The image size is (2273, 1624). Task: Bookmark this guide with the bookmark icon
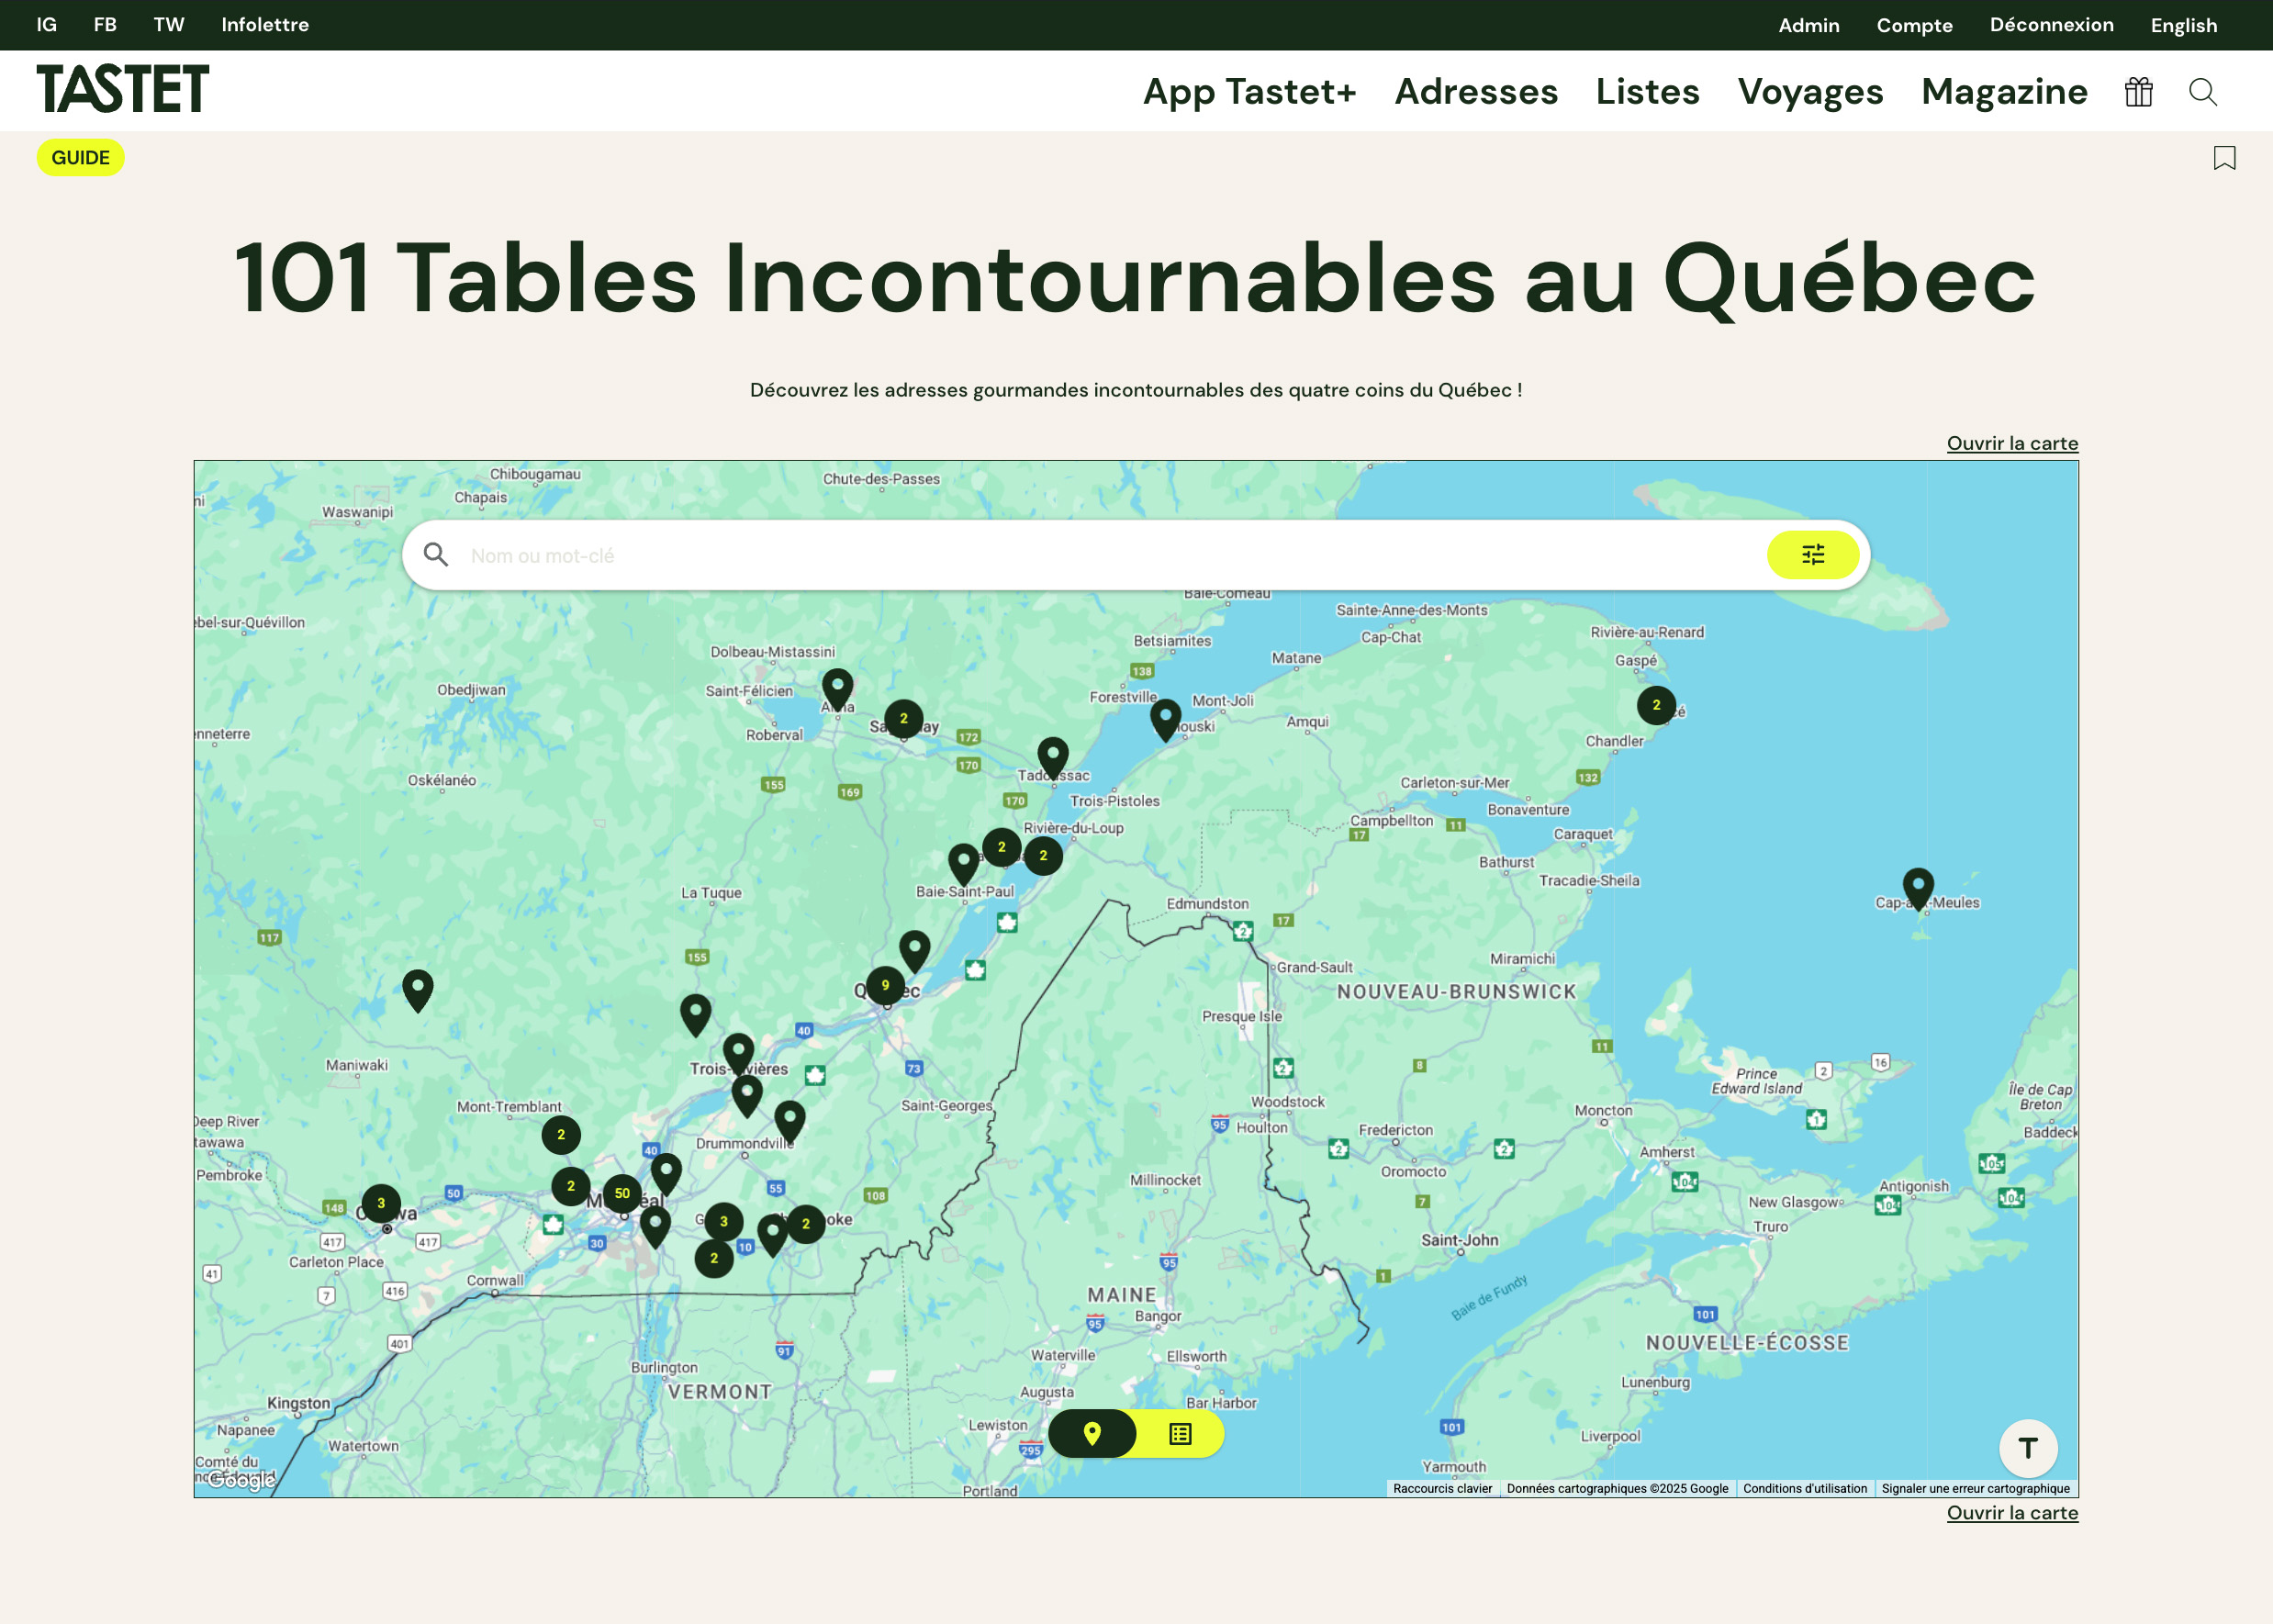[x=2224, y=158]
